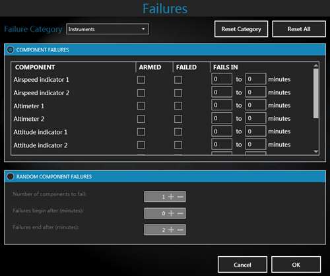The width and height of the screenshot is (330, 276).
Task: Click the Reset Category button
Action: click(241, 29)
